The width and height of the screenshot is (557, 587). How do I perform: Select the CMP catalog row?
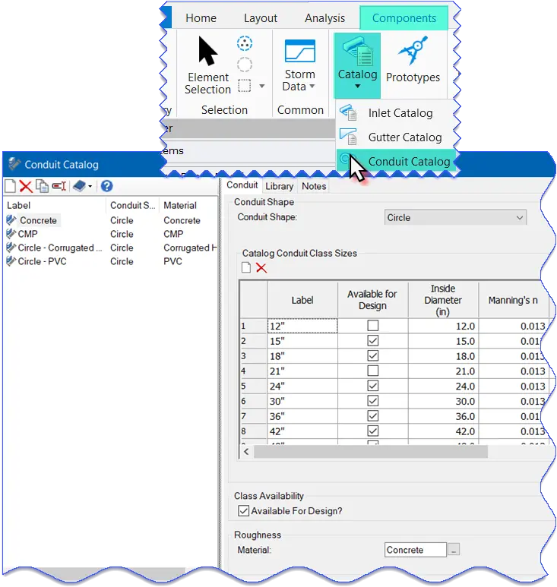click(110, 234)
